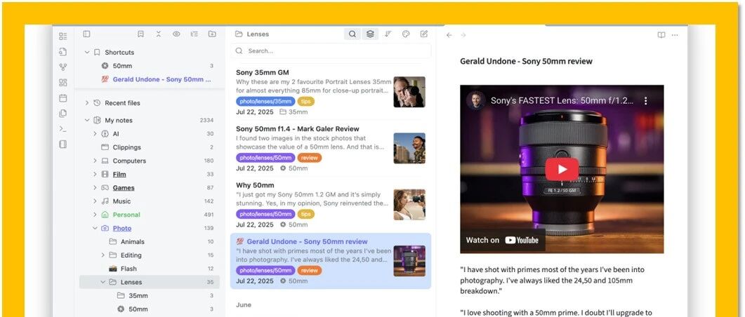The height and width of the screenshot is (317, 745).
Task: Open the notebook navigator ribbon icon
Action: point(62,36)
